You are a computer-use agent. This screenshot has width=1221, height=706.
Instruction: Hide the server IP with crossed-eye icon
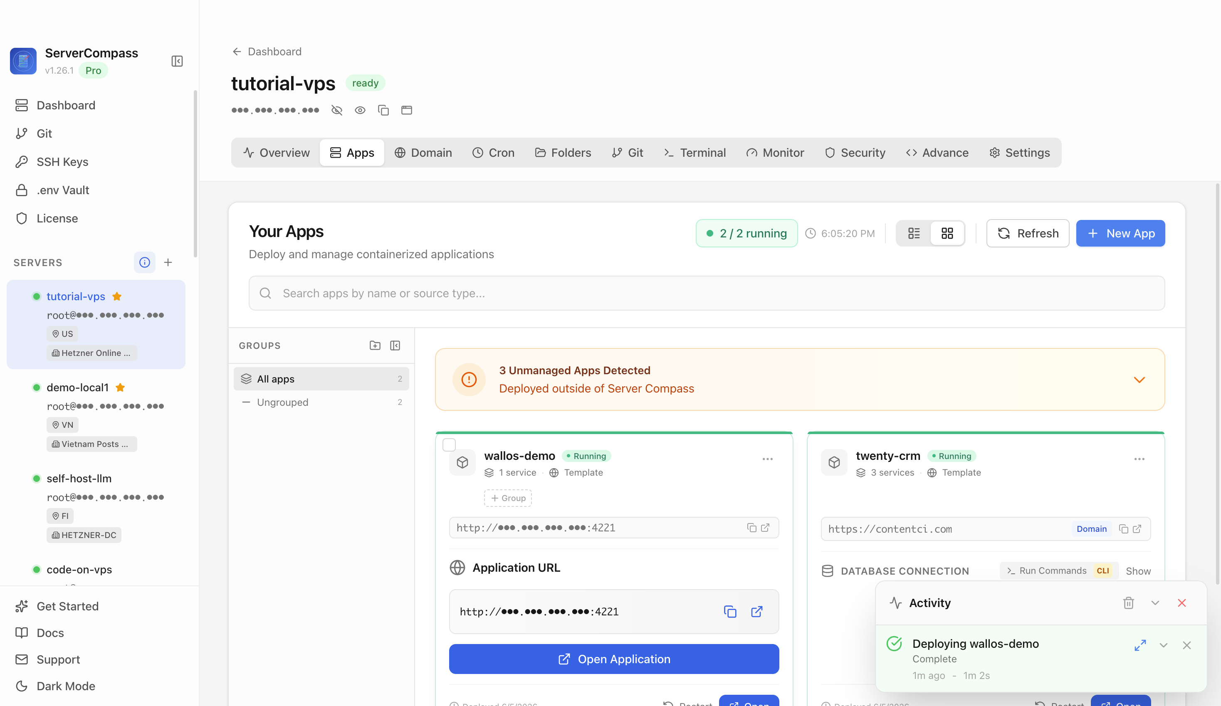tap(337, 110)
